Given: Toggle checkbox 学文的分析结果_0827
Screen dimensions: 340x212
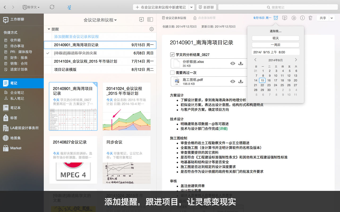Looking at the screenshot, I should pyautogui.click(x=172, y=55).
